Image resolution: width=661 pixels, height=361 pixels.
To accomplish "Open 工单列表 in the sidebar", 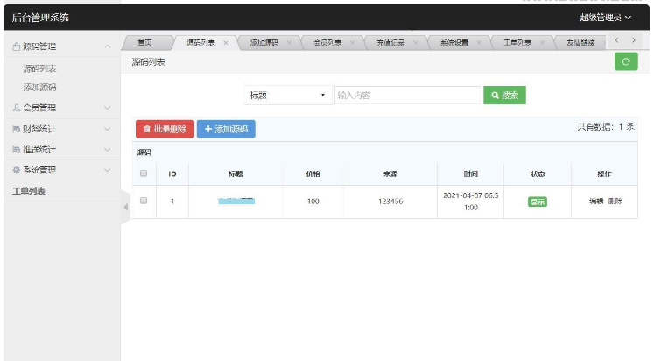I will [x=29, y=191].
